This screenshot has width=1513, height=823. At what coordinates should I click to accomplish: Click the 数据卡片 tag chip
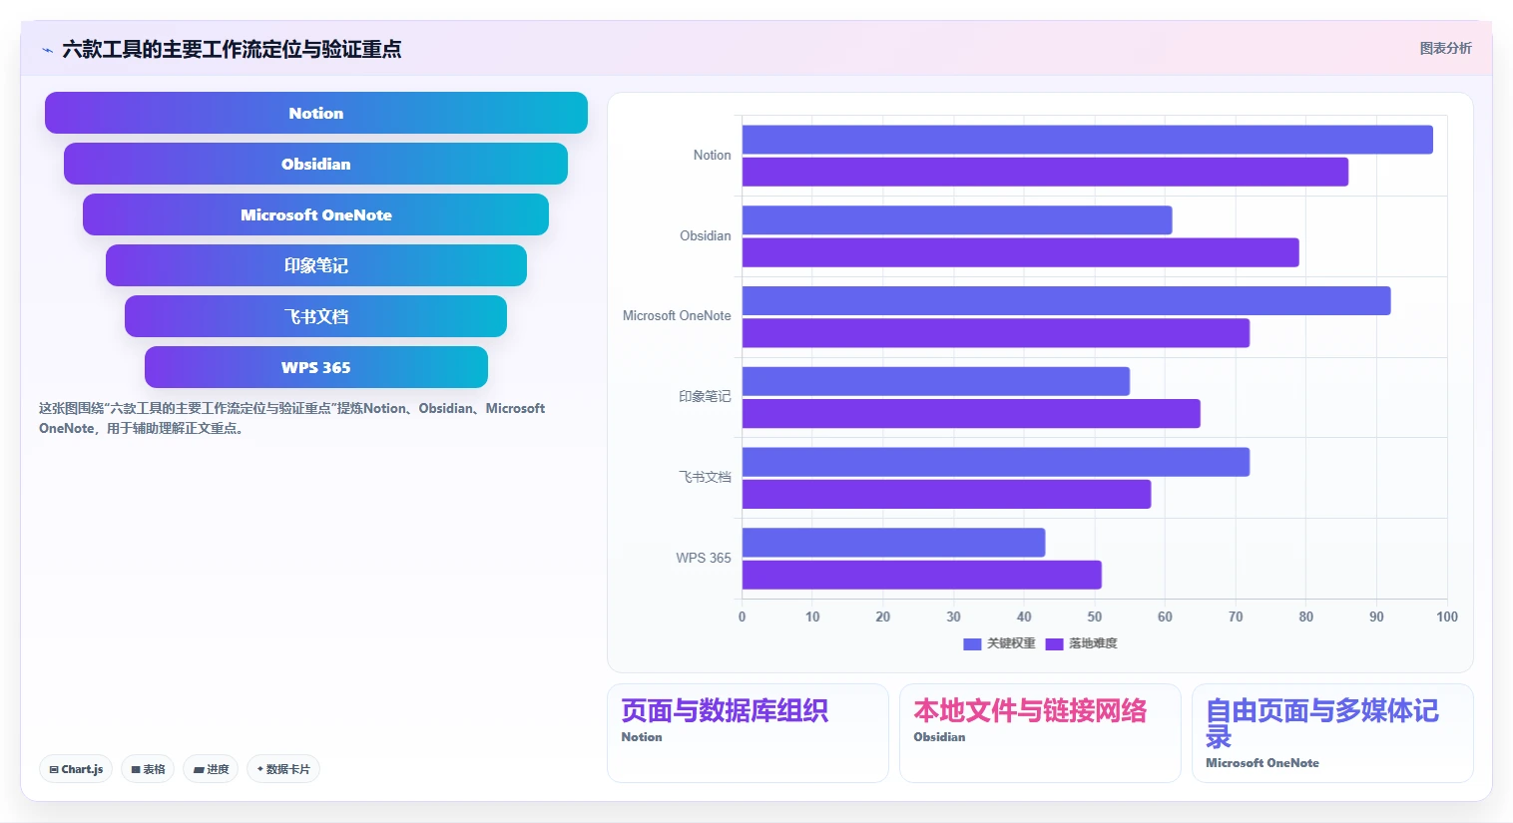[283, 769]
